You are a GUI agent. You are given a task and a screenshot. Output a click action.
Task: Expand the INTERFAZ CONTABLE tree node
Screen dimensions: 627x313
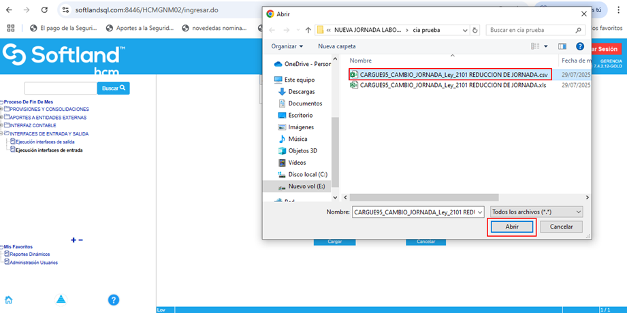click(x=2, y=125)
